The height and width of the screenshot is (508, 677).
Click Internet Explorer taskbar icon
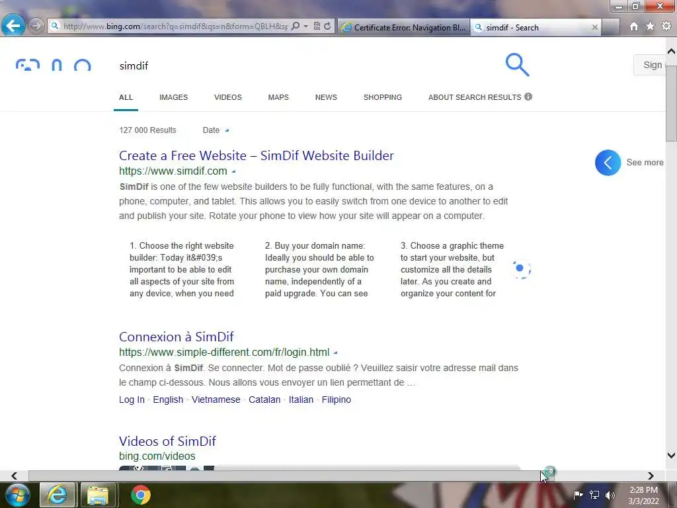click(58, 495)
